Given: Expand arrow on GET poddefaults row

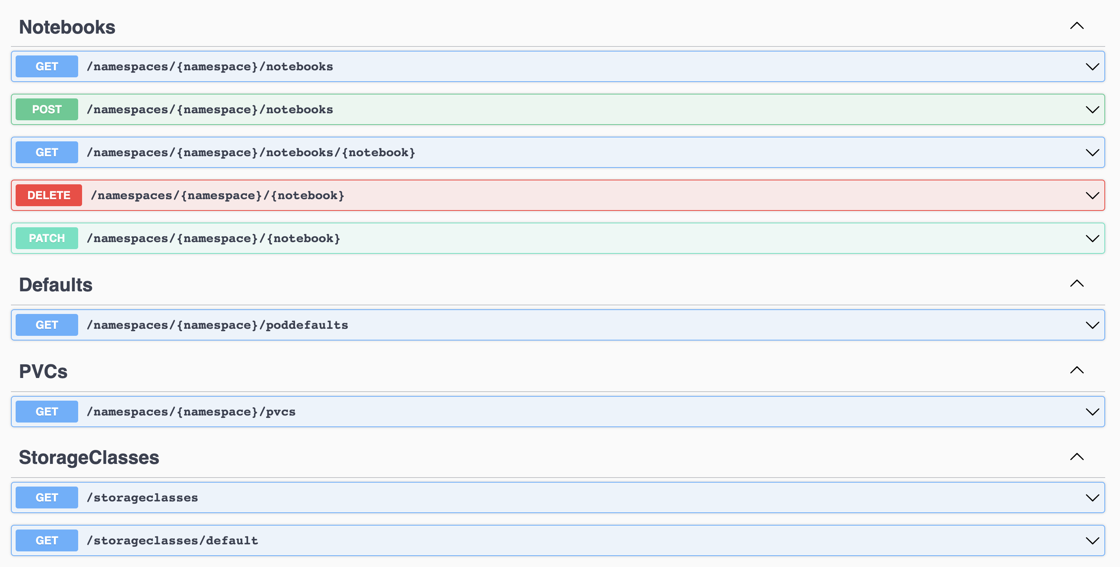Looking at the screenshot, I should coord(1092,325).
